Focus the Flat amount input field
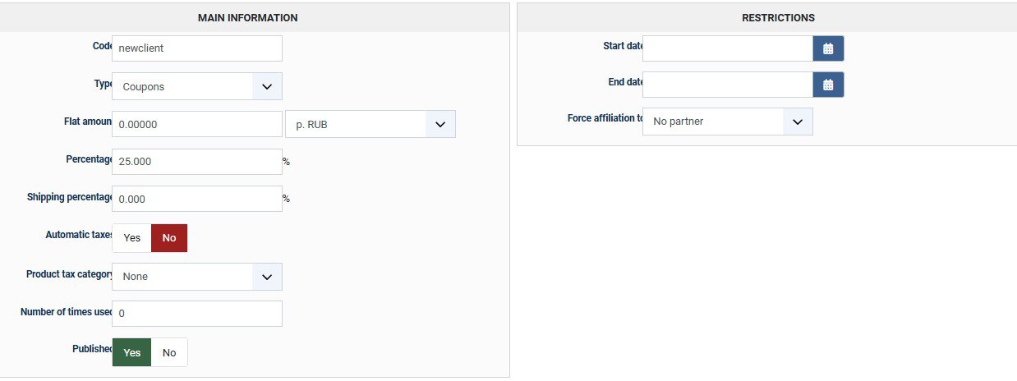 (x=196, y=125)
